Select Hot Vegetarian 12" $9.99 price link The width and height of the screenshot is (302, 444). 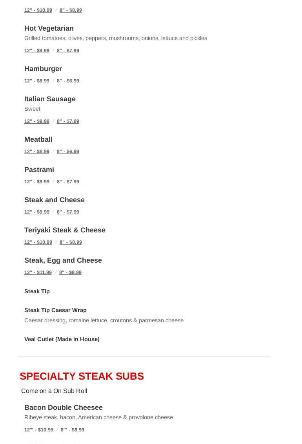pyautogui.click(x=37, y=51)
